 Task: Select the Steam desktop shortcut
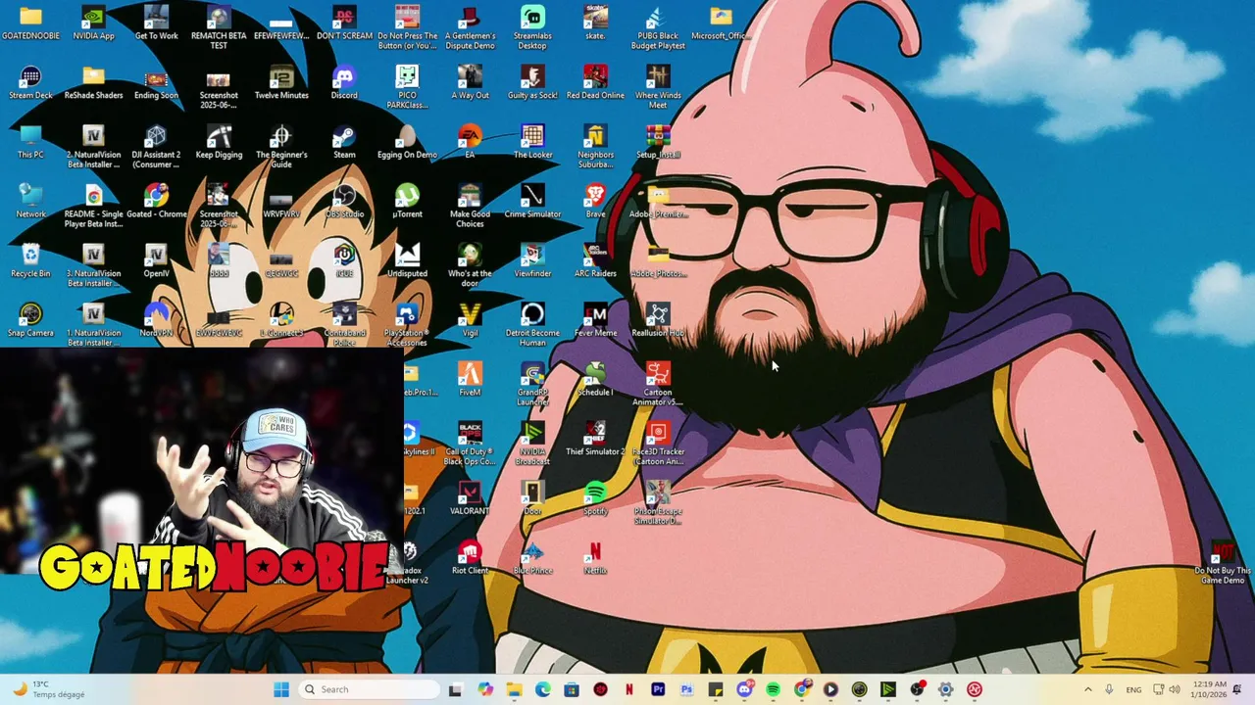[344, 143]
